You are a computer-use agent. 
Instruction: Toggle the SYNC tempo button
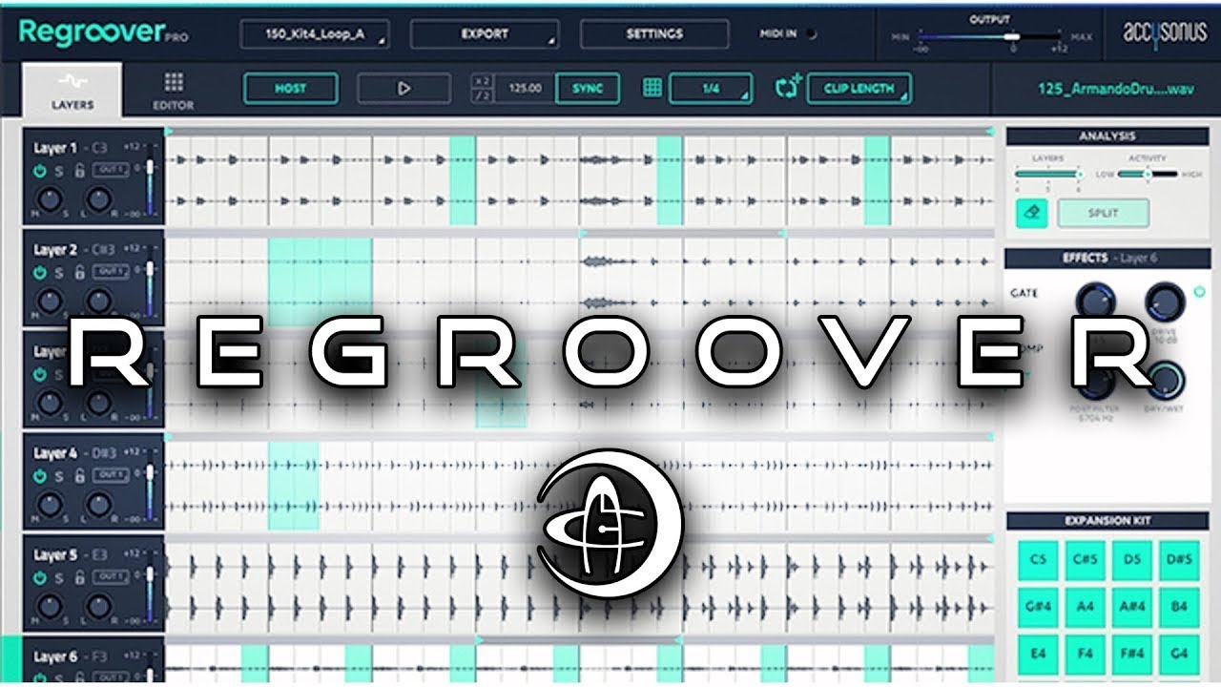(588, 88)
